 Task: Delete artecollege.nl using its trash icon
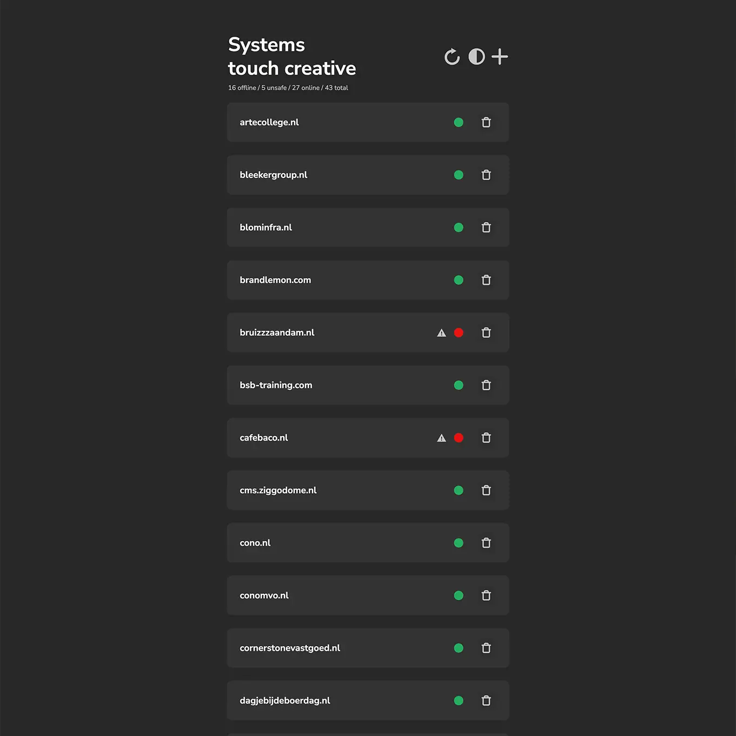[x=486, y=123]
